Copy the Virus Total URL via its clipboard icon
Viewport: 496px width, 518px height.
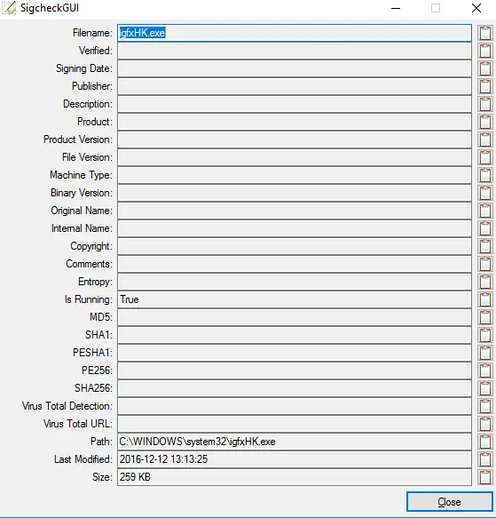pyautogui.click(x=484, y=424)
